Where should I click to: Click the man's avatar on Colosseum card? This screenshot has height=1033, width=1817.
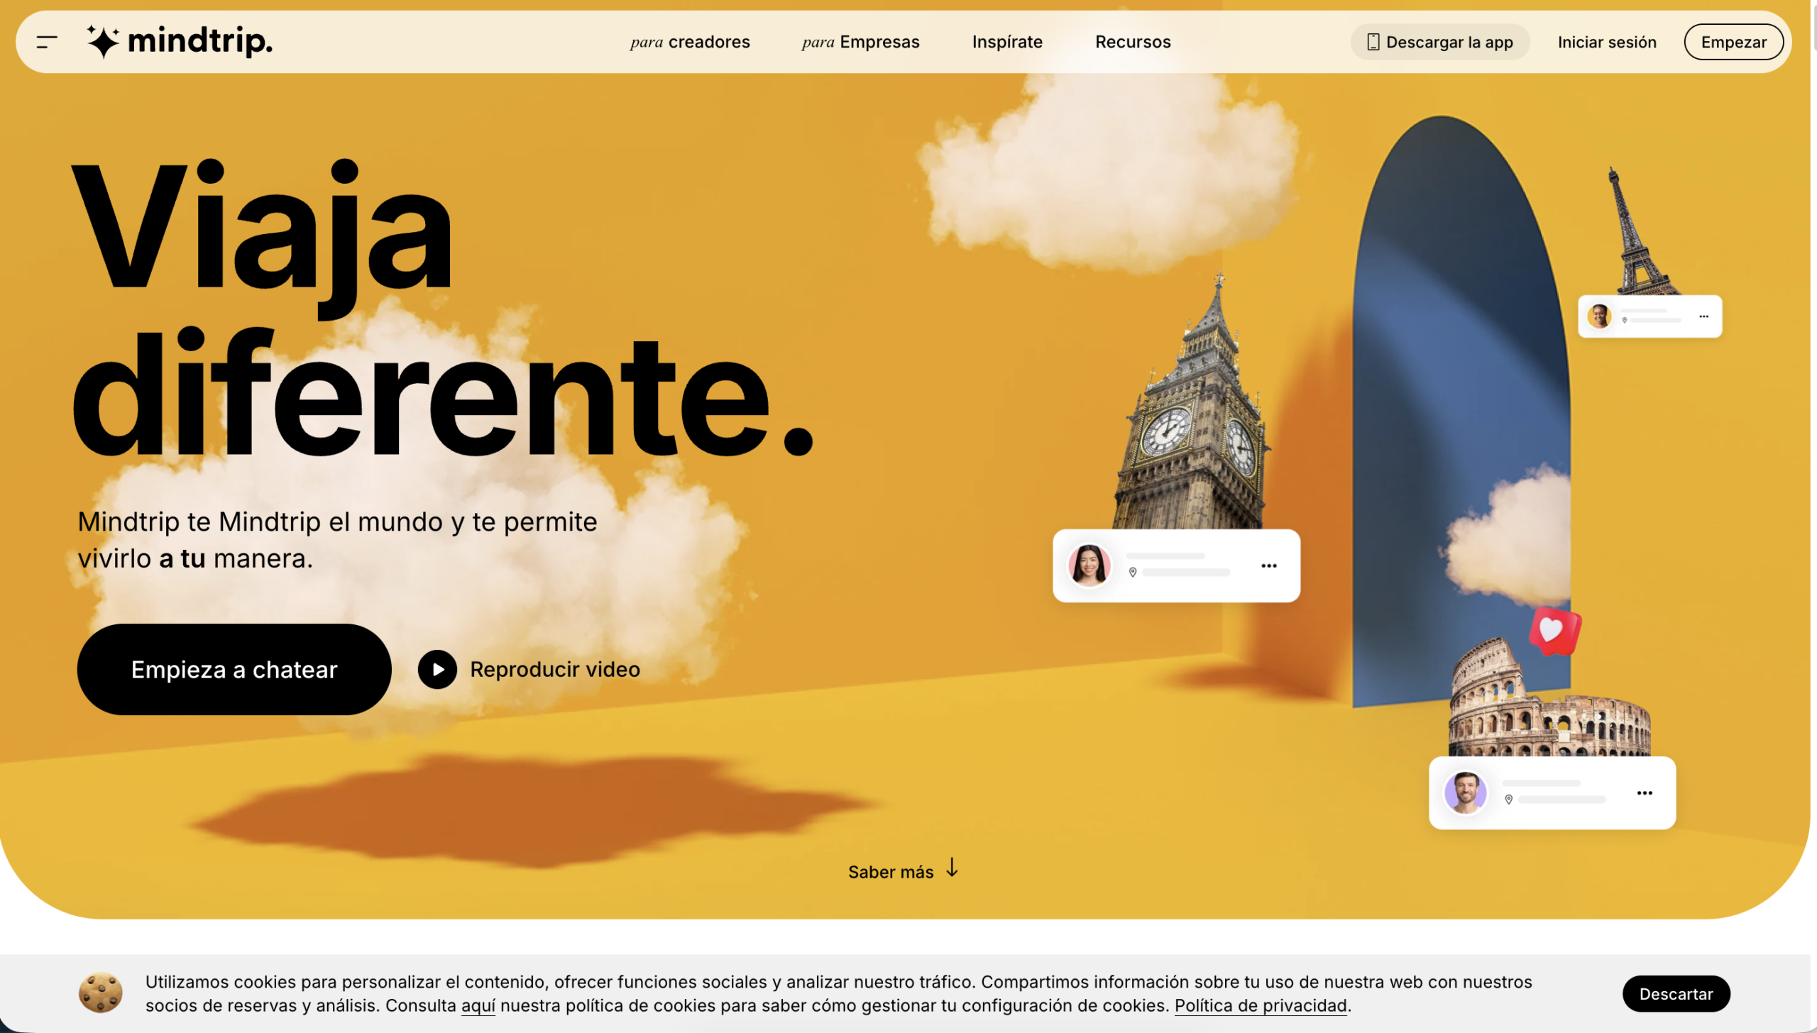click(x=1465, y=792)
